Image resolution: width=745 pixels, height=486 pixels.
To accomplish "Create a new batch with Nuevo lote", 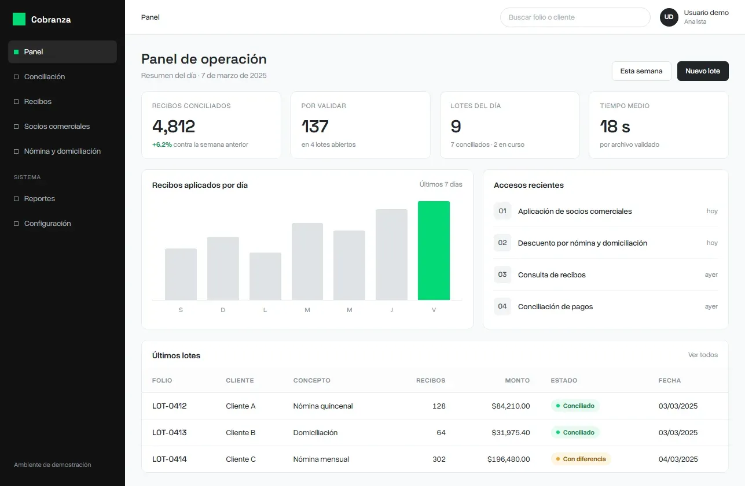I will tap(703, 71).
